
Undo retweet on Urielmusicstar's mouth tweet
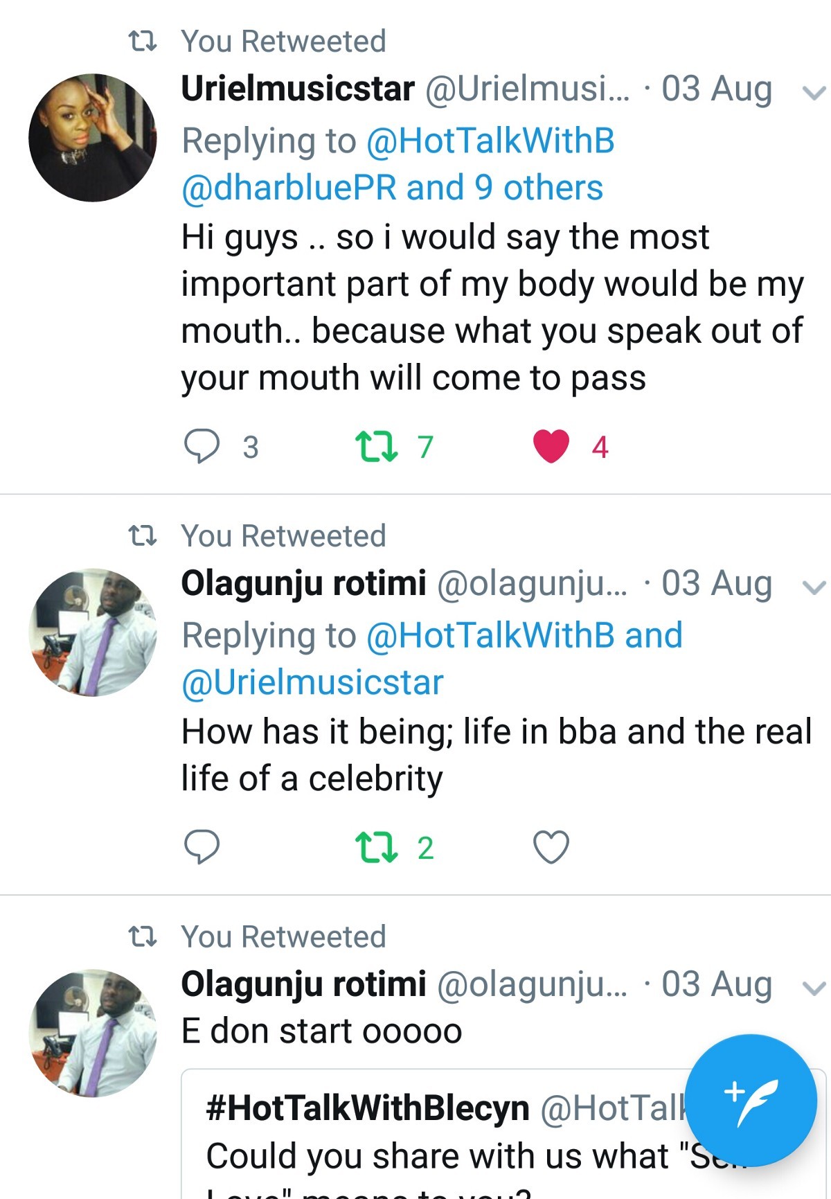(x=376, y=446)
